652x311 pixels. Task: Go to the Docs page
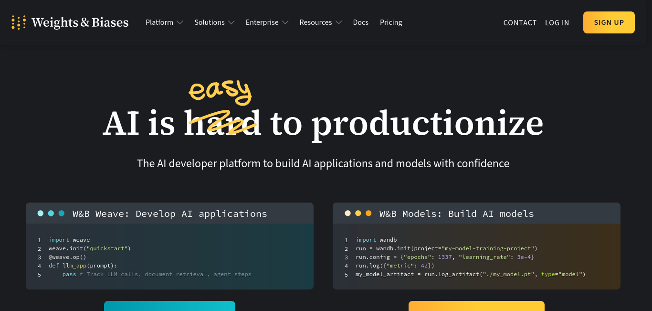361,22
